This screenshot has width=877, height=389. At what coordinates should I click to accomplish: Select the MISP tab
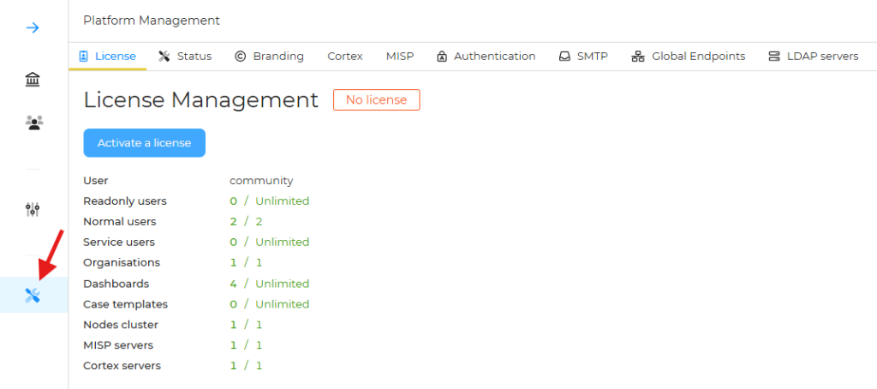(399, 57)
